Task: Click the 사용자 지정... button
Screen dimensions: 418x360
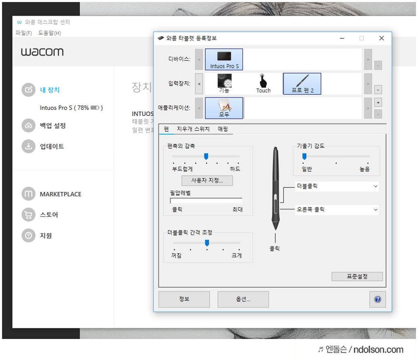Action: [x=207, y=180]
